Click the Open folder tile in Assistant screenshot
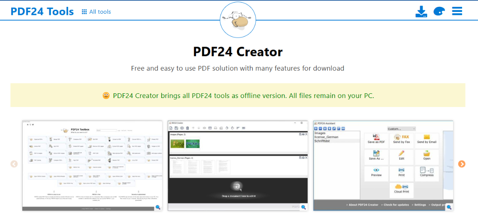 pyautogui.click(x=427, y=157)
